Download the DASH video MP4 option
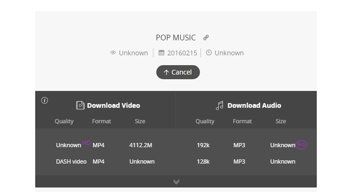This screenshot has width=352, height=195. [105, 162]
